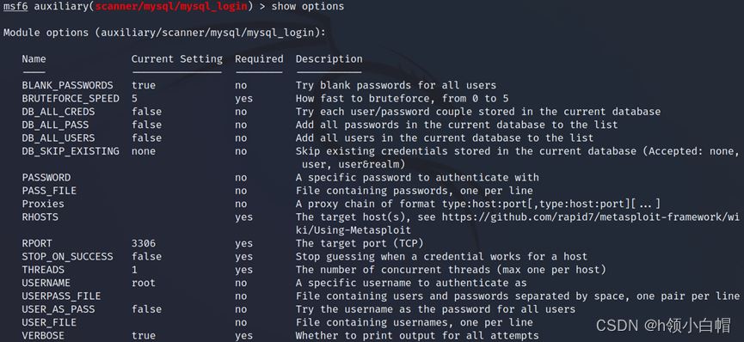Click the Name column header
The height and width of the screenshot is (342, 744).
click(x=34, y=58)
